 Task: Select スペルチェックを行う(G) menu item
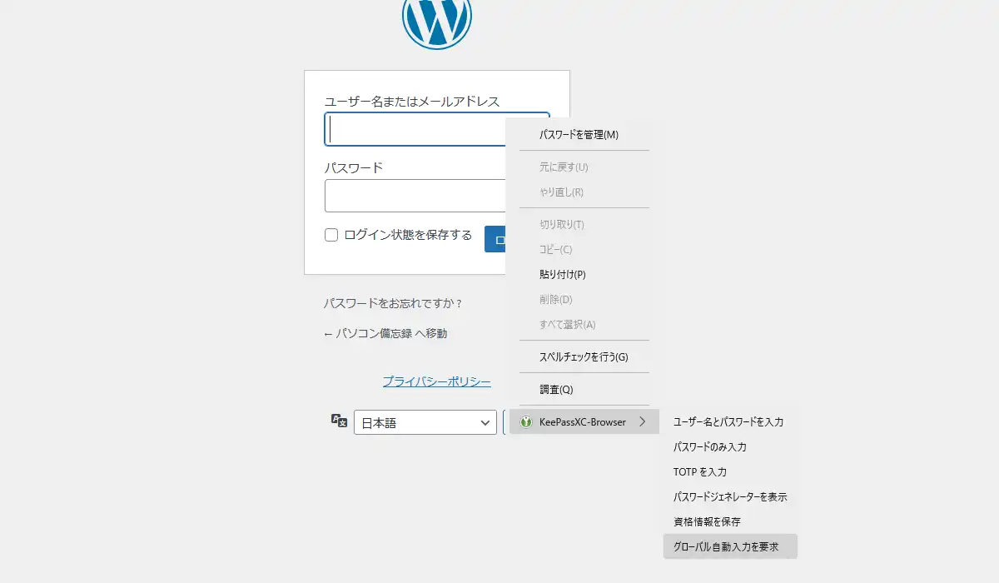[x=584, y=357]
